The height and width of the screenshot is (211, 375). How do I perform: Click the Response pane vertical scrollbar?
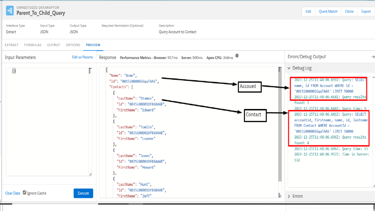279,125
